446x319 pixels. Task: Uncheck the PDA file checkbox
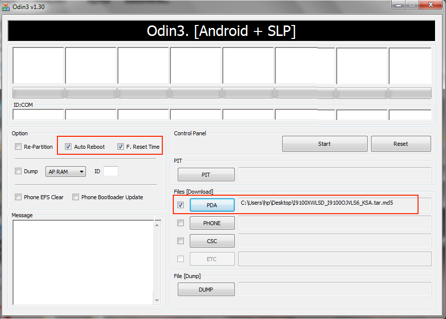(181, 205)
